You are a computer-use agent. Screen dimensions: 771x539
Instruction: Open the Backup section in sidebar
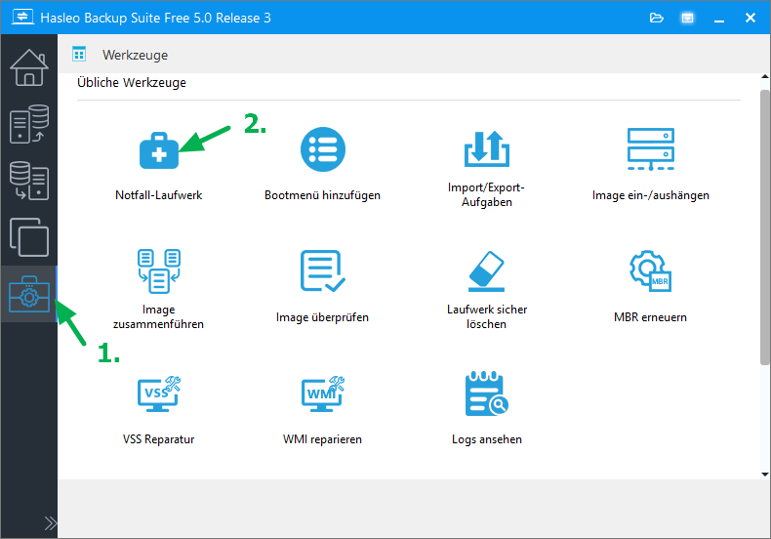pyautogui.click(x=29, y=124)
